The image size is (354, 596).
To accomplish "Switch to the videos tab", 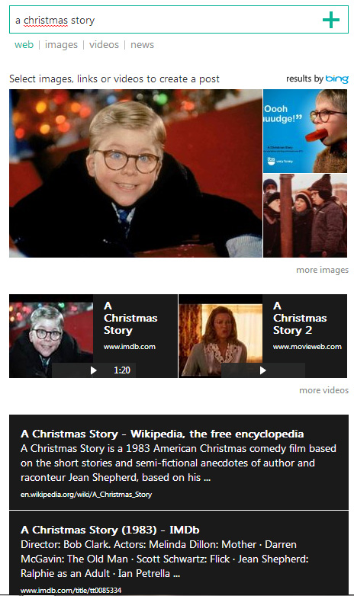I will (104, 45).
